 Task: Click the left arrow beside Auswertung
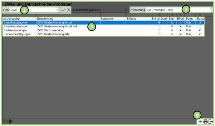126,10
